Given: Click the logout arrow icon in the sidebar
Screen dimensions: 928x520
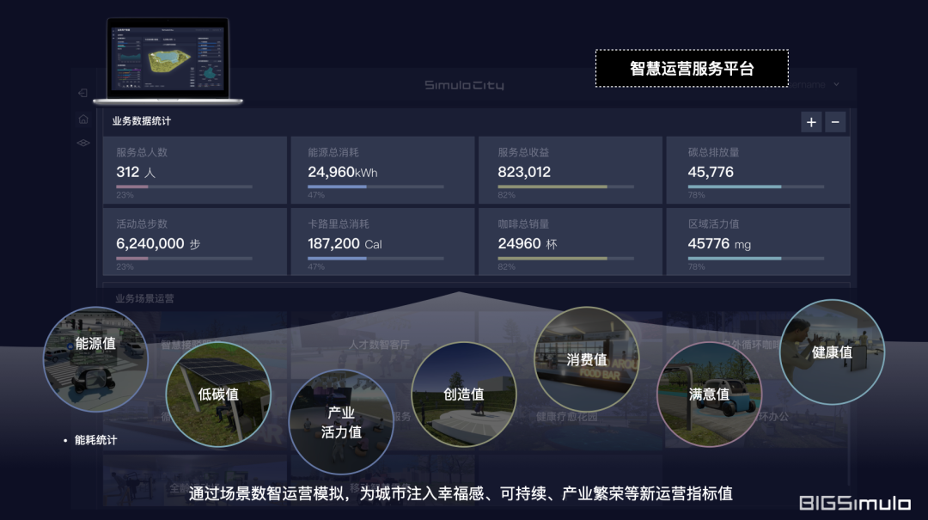Looking at the screenshot, I should [82, 93].
